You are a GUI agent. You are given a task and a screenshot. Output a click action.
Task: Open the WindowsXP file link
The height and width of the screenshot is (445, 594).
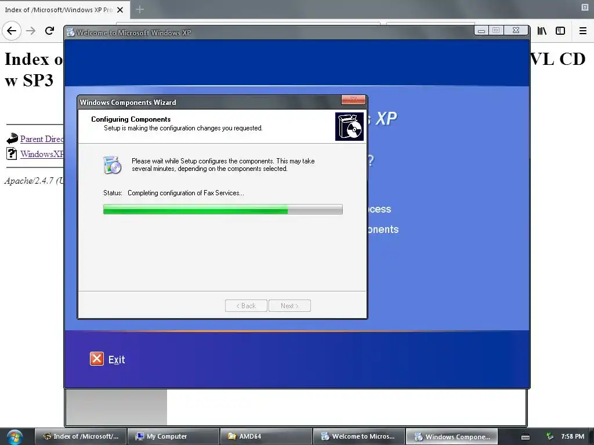42,154
